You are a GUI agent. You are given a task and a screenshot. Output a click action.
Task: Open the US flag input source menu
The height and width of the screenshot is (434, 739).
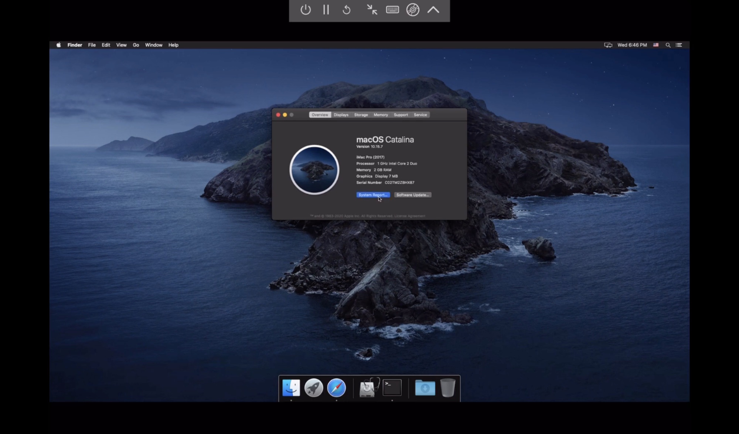(656, 45)
